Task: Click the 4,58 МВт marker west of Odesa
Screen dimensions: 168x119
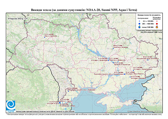Action: [68, 91]
